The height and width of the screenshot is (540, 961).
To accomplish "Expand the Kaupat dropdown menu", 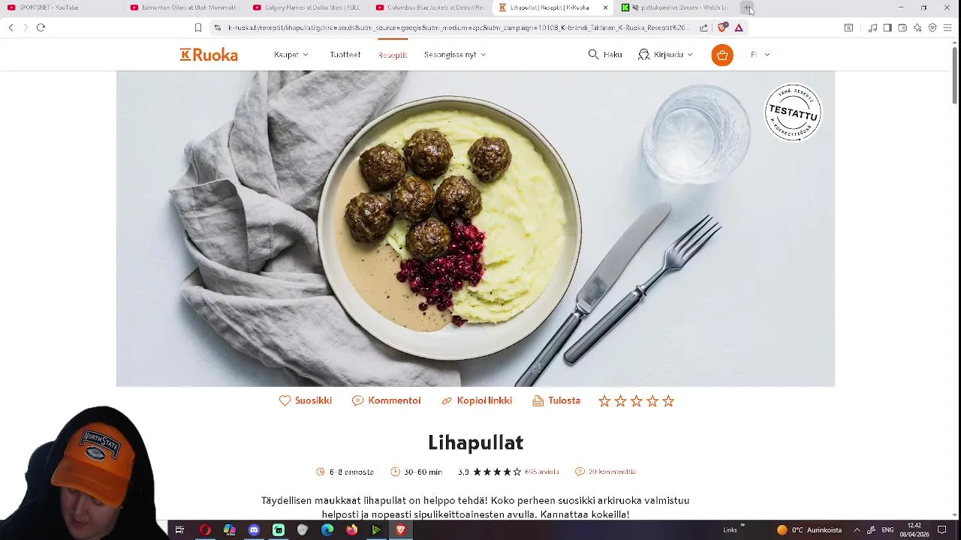I will [x=291, y=55].
